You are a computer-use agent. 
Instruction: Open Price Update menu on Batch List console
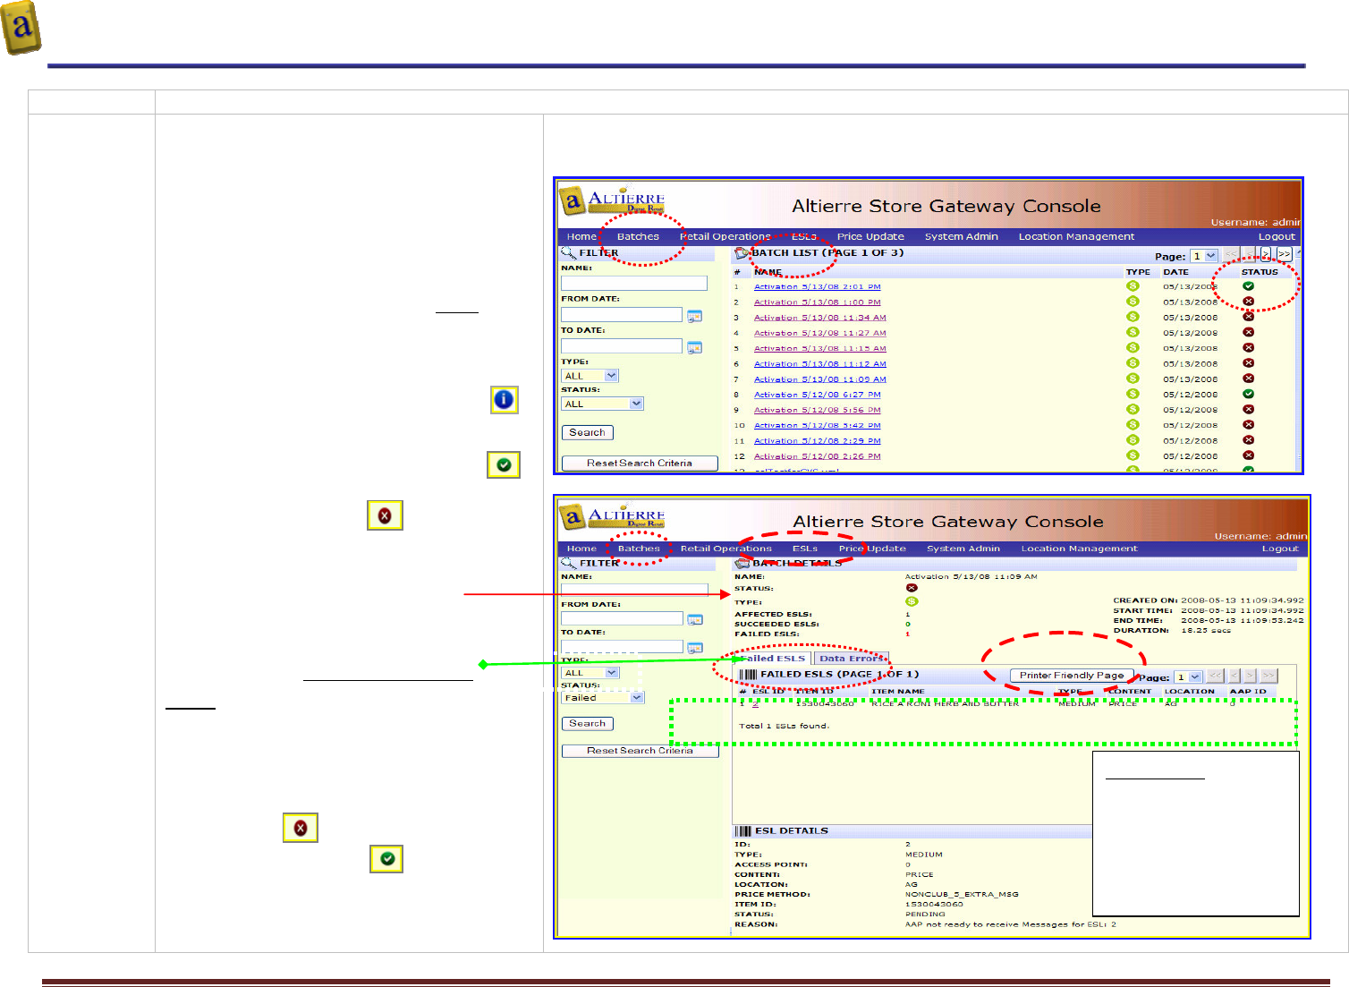[870, 237]
